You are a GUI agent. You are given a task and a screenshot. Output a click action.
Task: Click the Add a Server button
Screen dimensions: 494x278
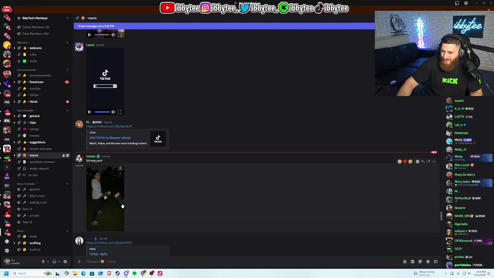7,241
